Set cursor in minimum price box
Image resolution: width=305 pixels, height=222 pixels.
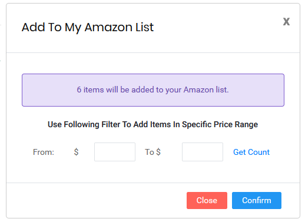click(x=115, y=152)
